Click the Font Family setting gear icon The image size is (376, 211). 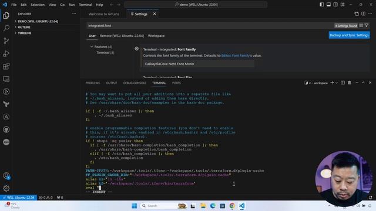click(136, 49)
